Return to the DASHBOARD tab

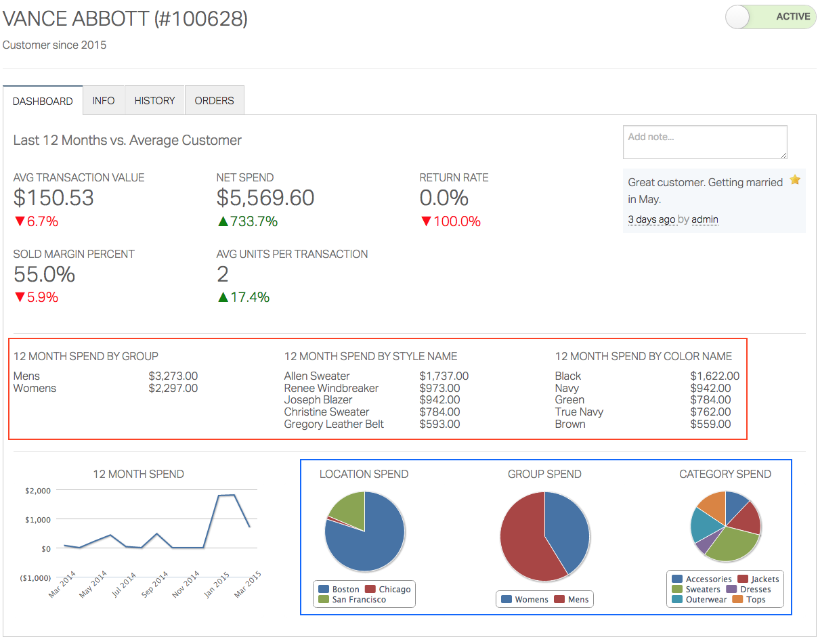coord(43,100)
